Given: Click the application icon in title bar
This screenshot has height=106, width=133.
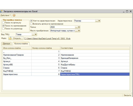Looking at the screenshot, I should tap(1, 11).
